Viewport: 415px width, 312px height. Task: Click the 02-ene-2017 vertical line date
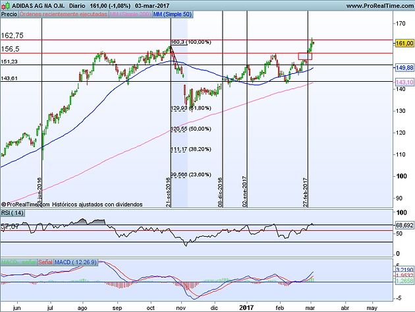click(244, 191)
